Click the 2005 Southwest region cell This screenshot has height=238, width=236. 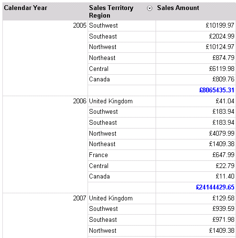[122, 26]
